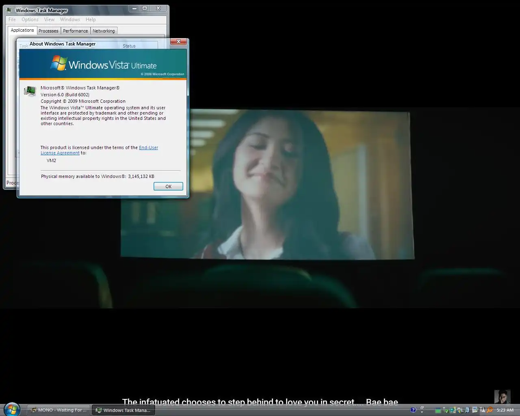Click OK in About Windows Task Manager
Viewport: 520px width, 416px height.
click(x=168, y=186)
